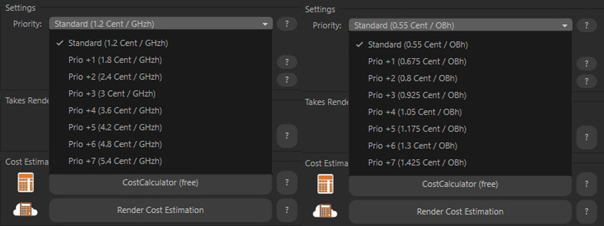Click the cloud calculator icon in the GHzh panel
Viewport: 604px width, 226px height.
[25, 210]
